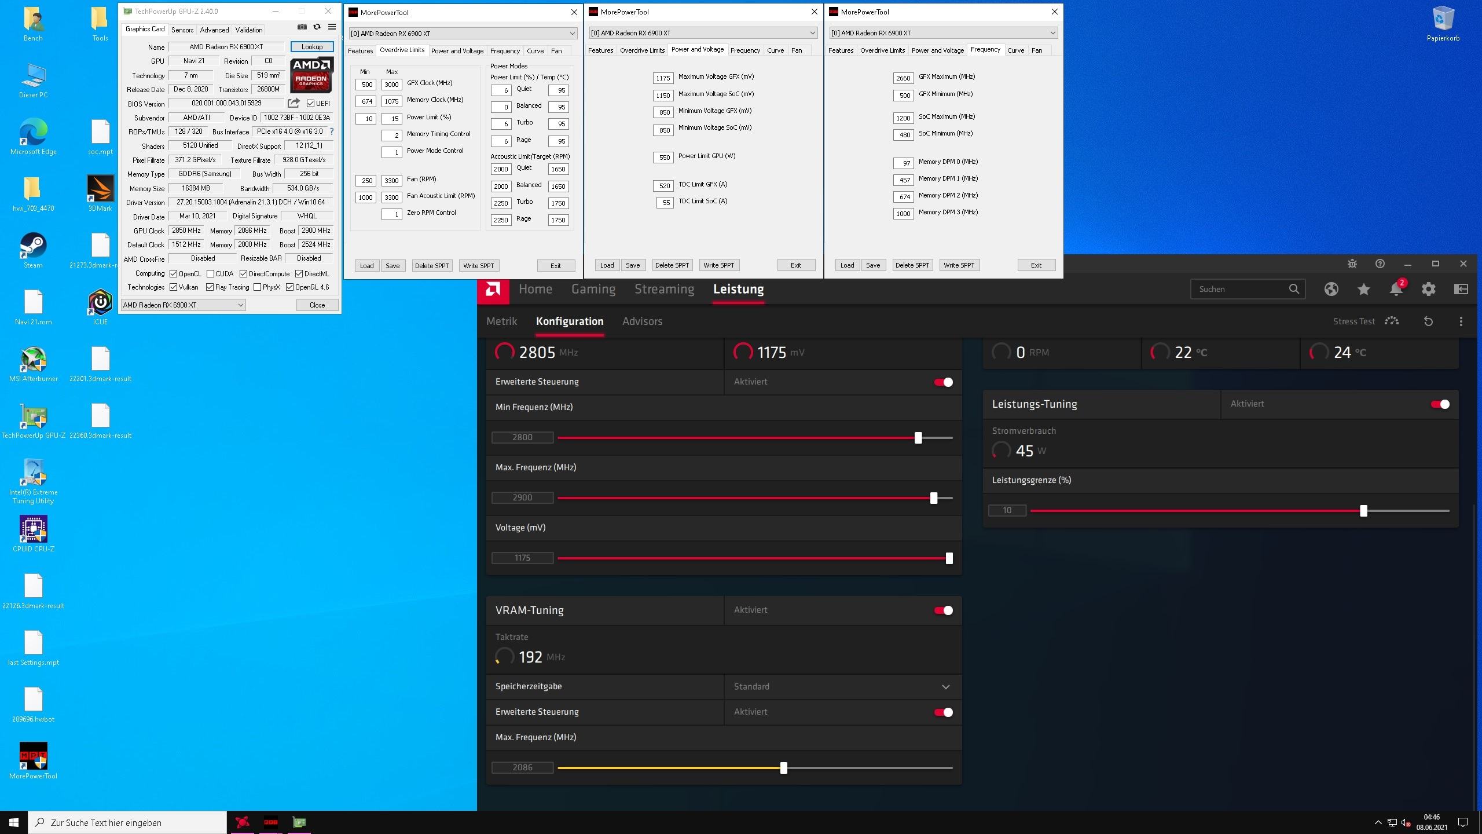
Task: Open the Advisors sub-tab
Action: [x=642, y=321]
